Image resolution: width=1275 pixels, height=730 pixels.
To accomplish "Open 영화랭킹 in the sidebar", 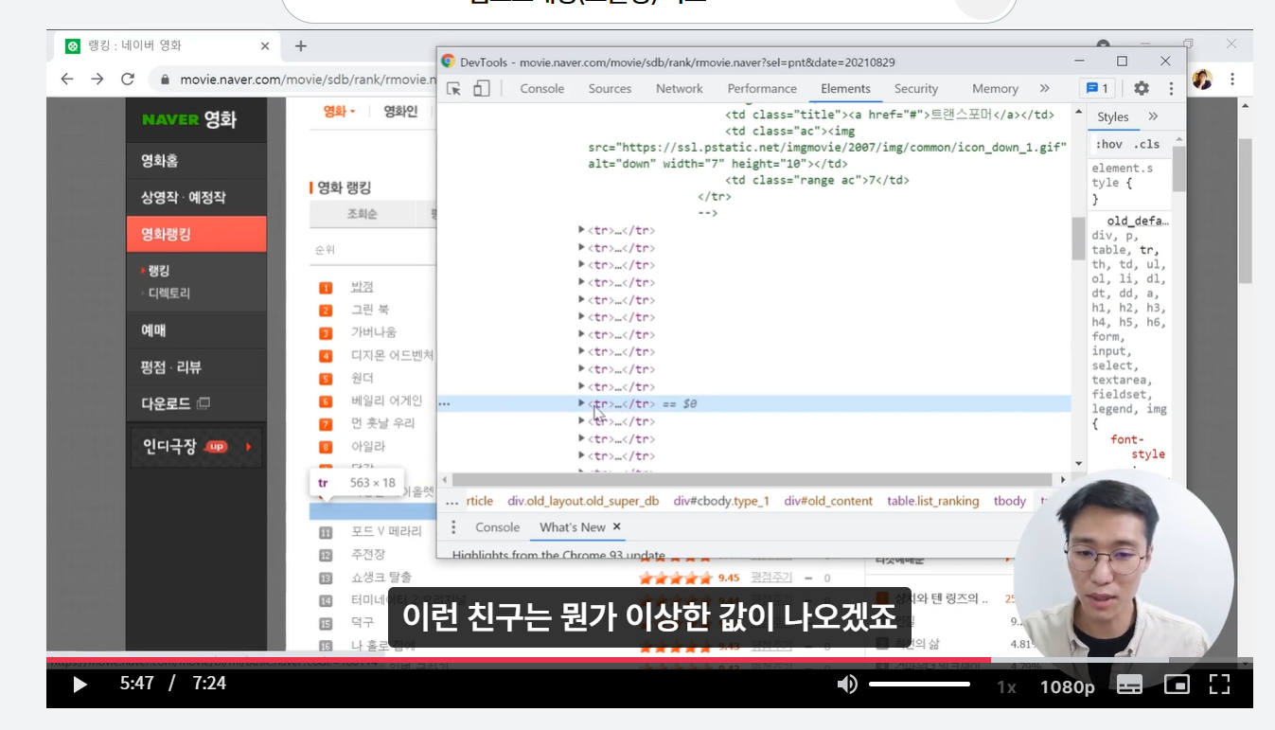I will [196, 234].
